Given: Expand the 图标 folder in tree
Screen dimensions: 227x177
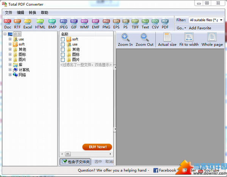Looking at the screenshot, I should coord(10,54).
